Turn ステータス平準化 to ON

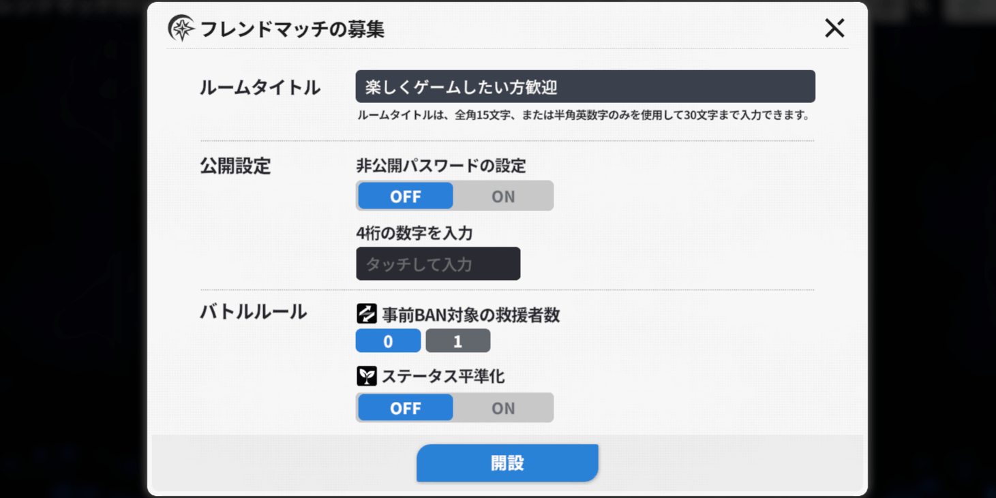(x=503, y=407)
